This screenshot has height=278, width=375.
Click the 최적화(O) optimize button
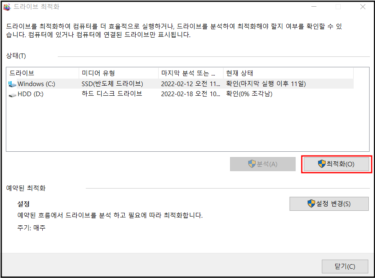(336, 164)
